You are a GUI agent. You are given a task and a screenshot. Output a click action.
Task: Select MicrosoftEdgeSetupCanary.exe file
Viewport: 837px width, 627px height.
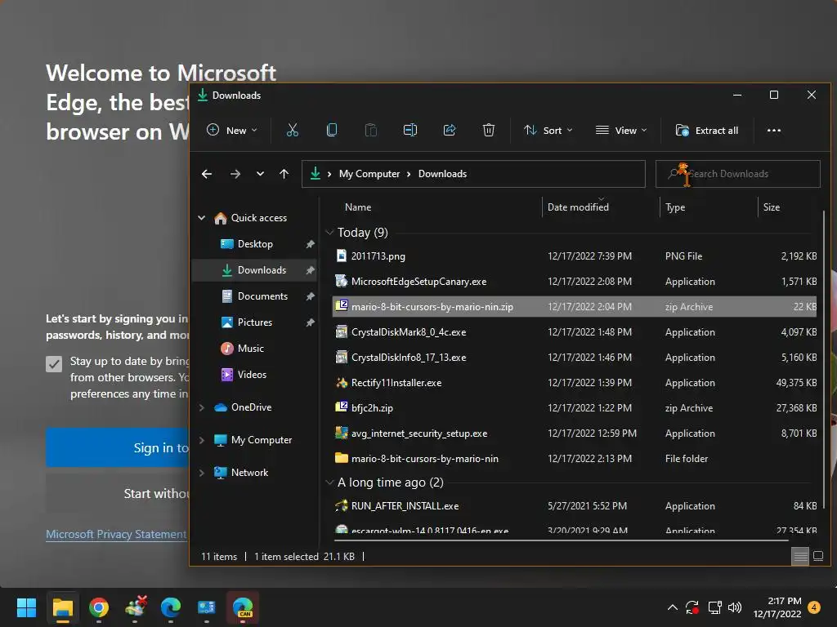tap(575, 282)
